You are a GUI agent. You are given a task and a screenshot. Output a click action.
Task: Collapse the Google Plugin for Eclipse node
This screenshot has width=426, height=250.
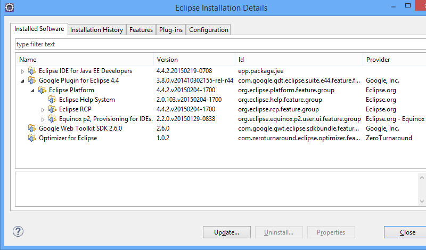coord(22,80)
